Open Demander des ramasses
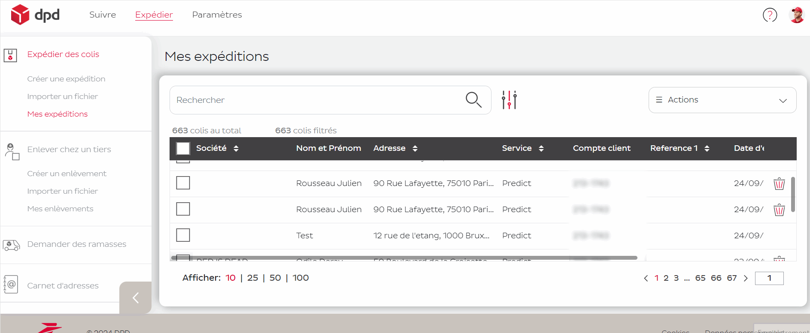 (x=77, y=244)
